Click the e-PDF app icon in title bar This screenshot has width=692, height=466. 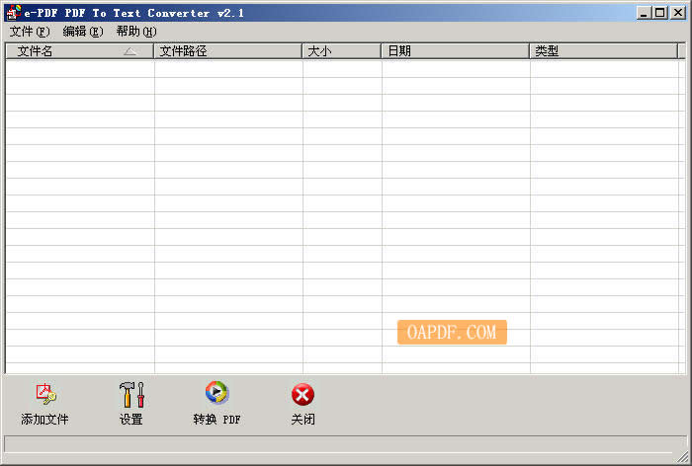point(13,13)
